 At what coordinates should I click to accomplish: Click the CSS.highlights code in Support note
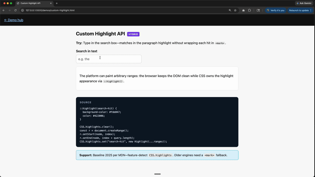(160, 155)
